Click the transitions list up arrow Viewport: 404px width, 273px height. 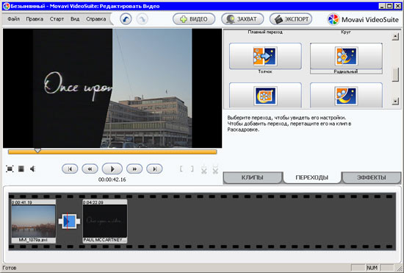pyautogui.click(x=395, y=37)
